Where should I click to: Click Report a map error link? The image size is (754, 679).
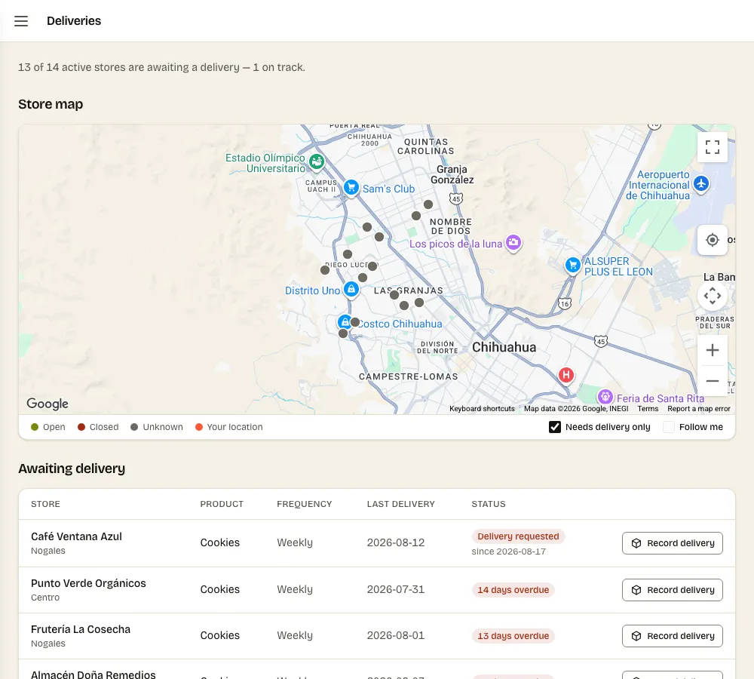pyautogui.click(x=699, y=409)
